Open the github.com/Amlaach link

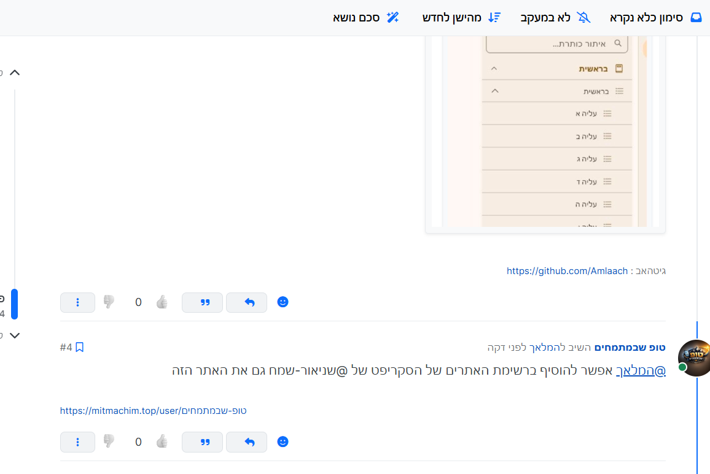[x=567, y=271]
